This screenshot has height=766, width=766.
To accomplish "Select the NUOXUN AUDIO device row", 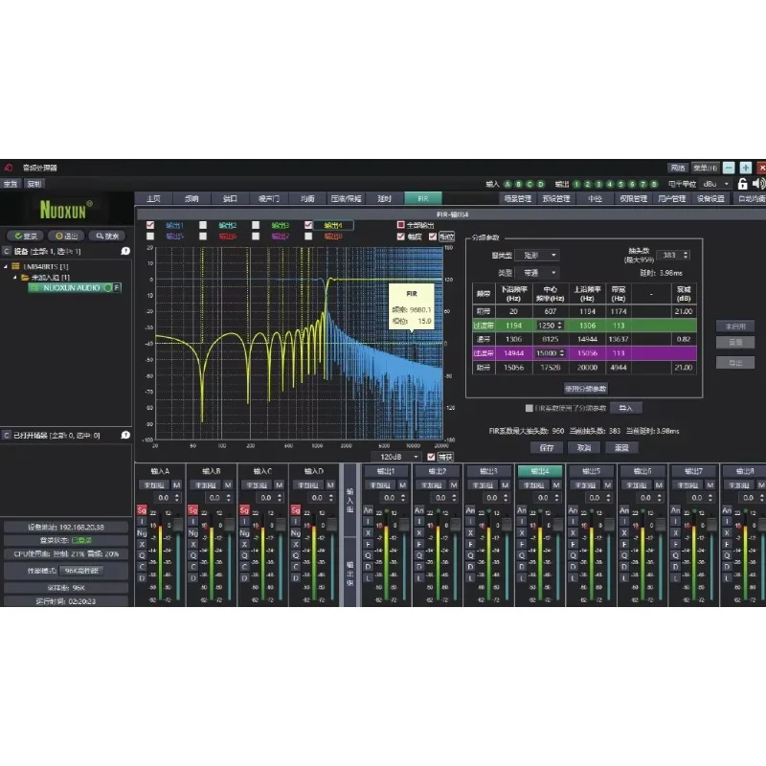I will pos(75,288).
